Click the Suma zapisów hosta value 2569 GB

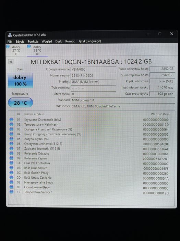click(162, 75)
